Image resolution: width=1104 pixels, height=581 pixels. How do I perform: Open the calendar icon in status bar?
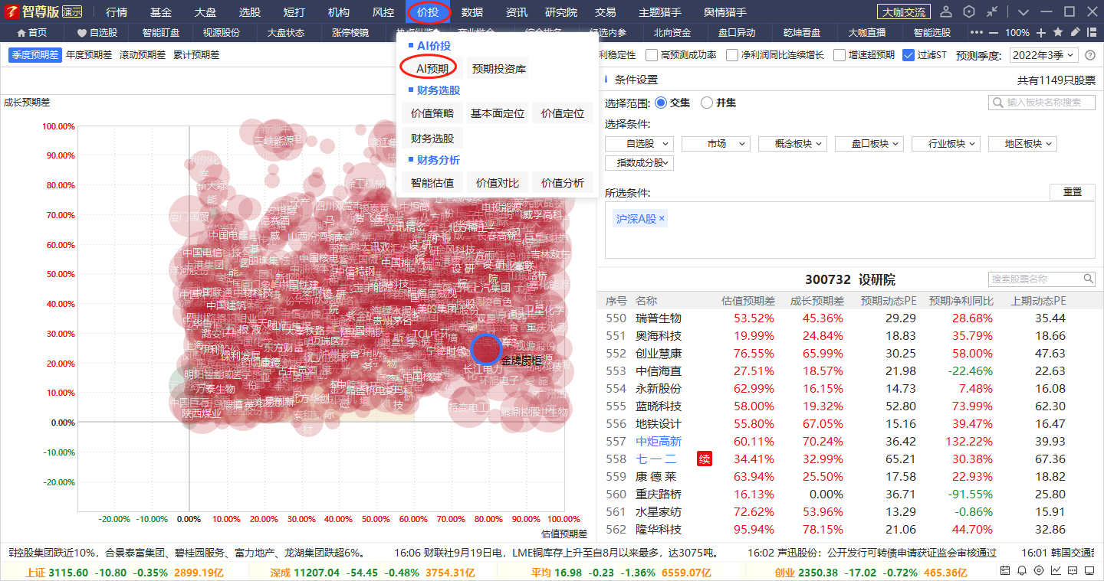[x=1005, y=570]
